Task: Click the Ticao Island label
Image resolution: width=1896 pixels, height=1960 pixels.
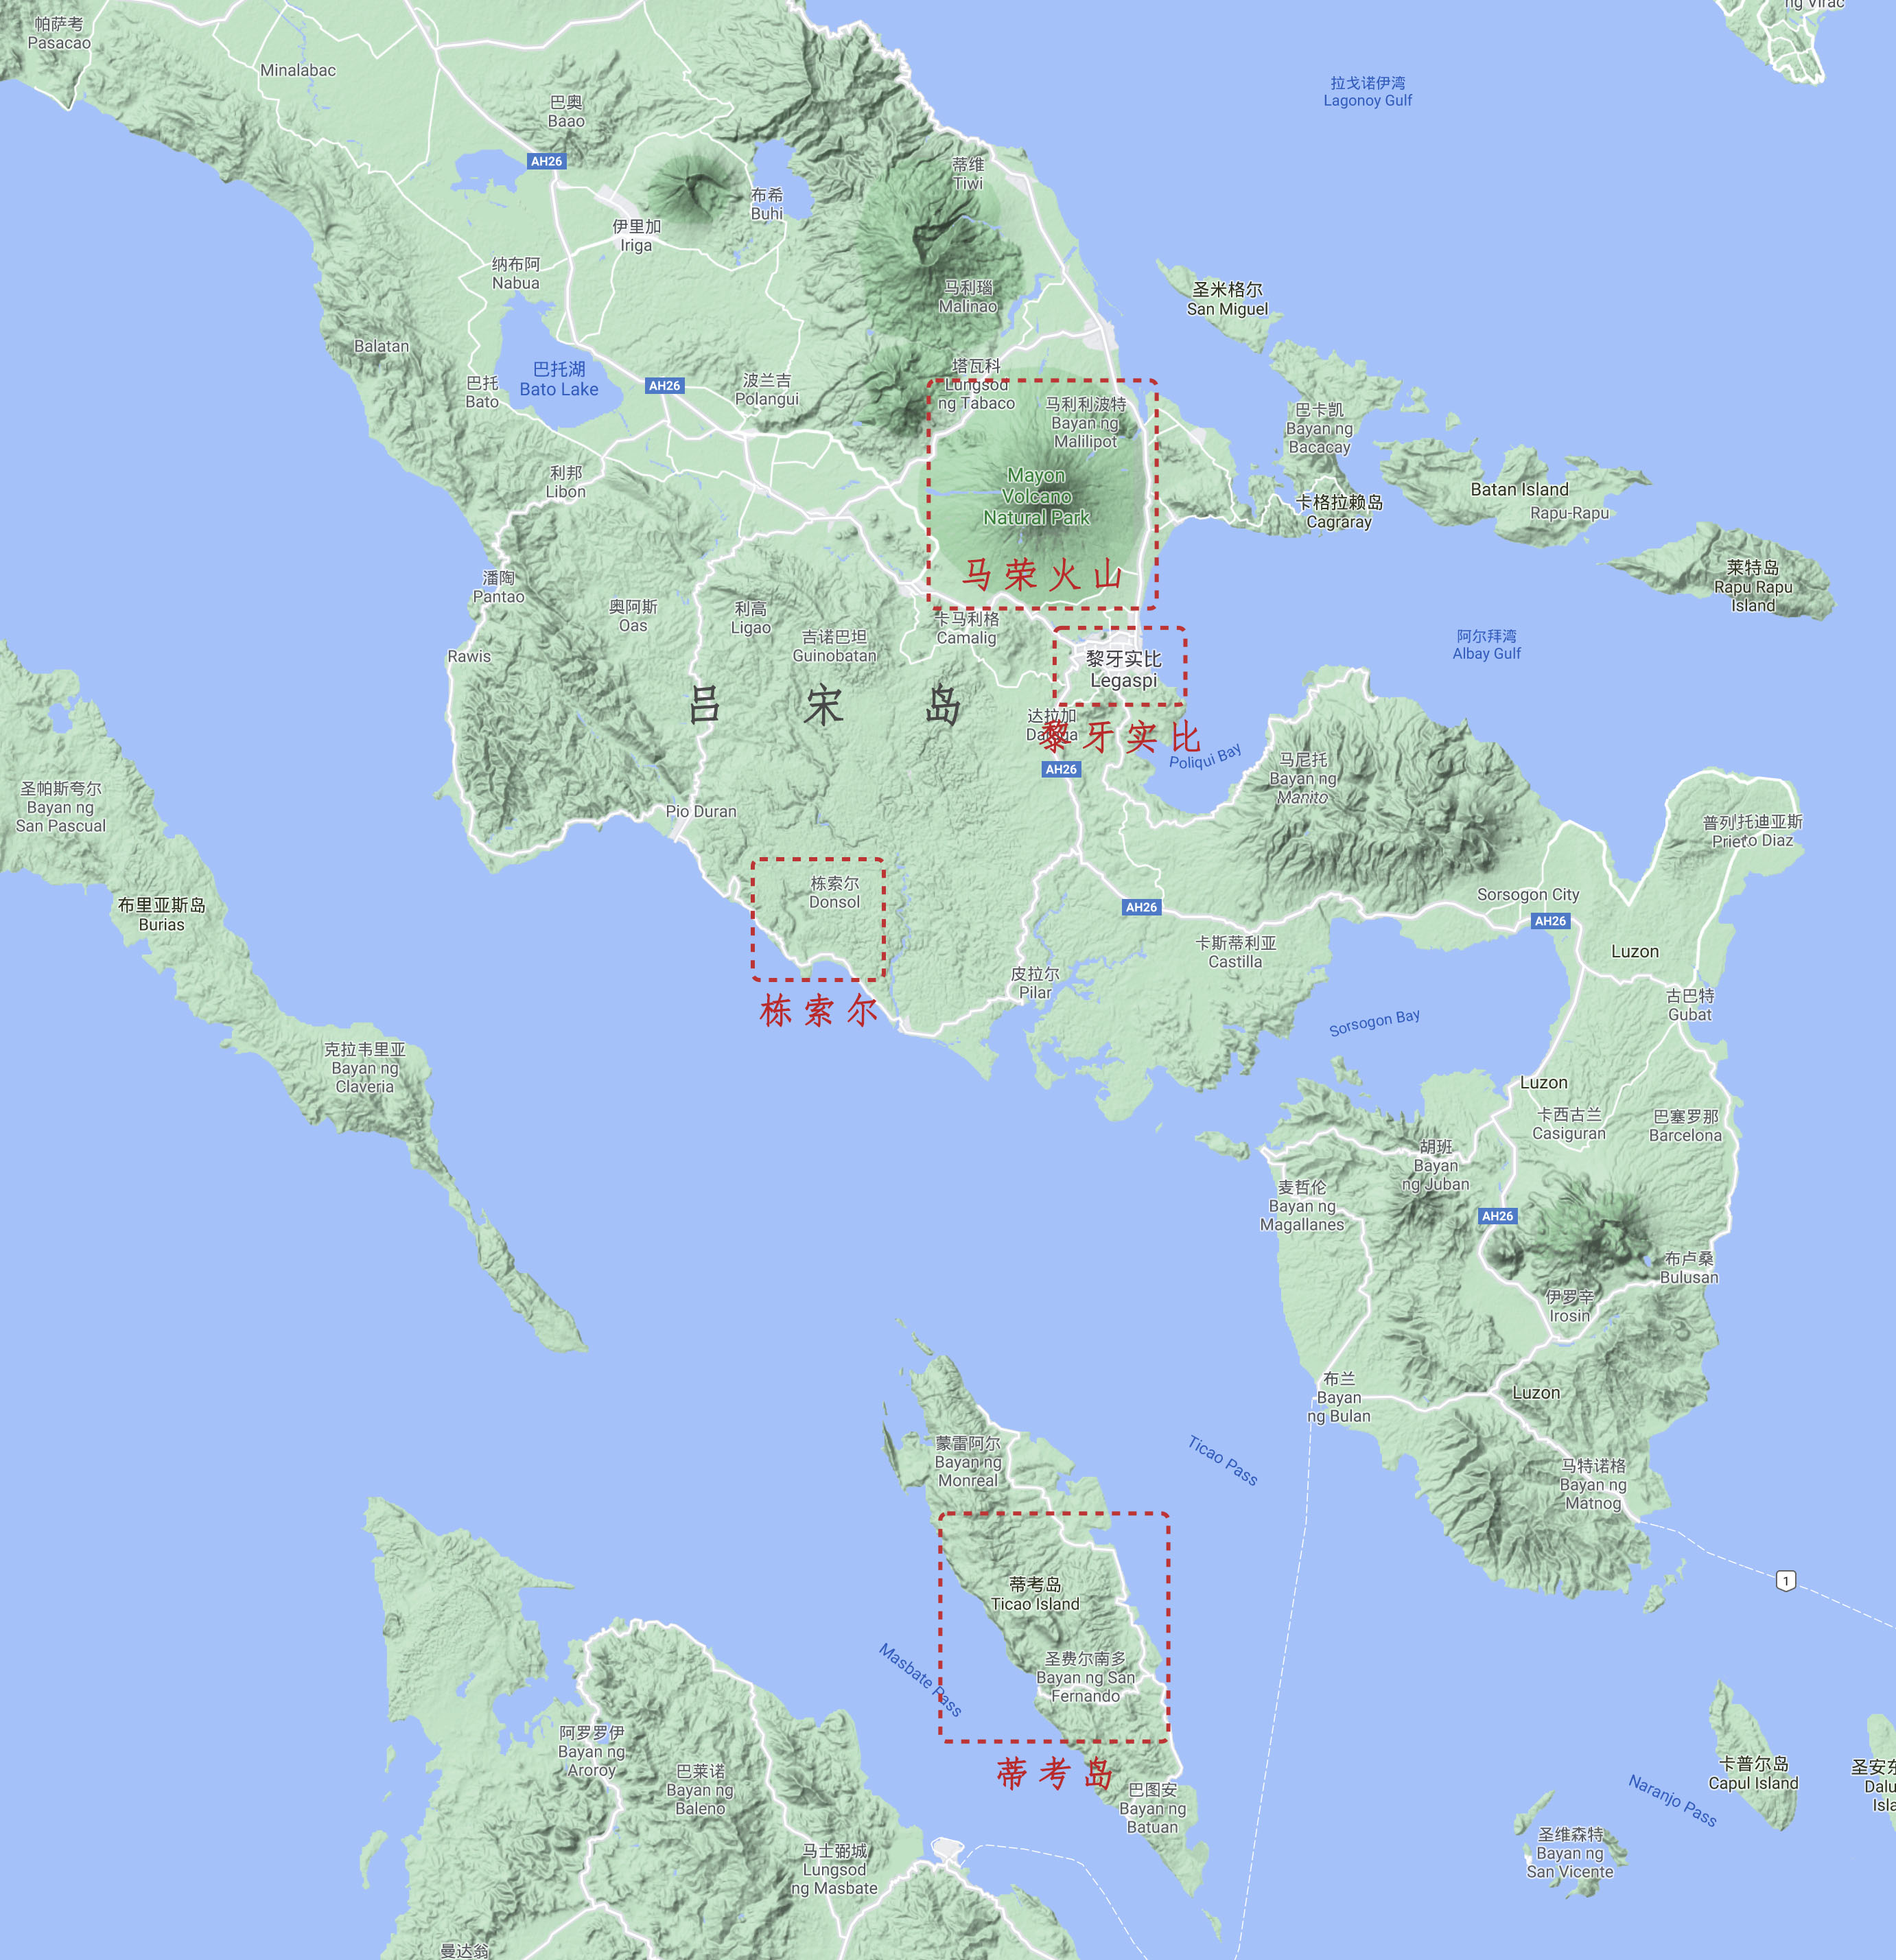Action: coord(1035,1594)
